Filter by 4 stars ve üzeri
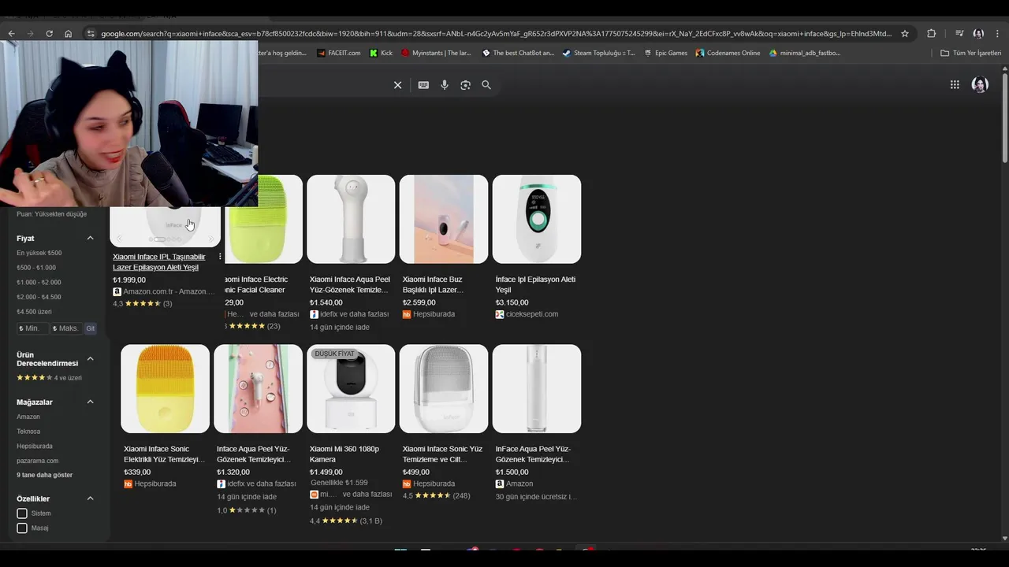This screenshot has height=567, width=1009. (x=49, y=378)
